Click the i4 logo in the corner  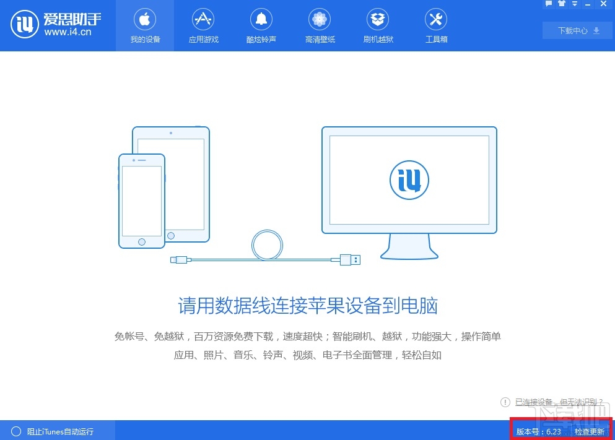(x=25, y=25)
